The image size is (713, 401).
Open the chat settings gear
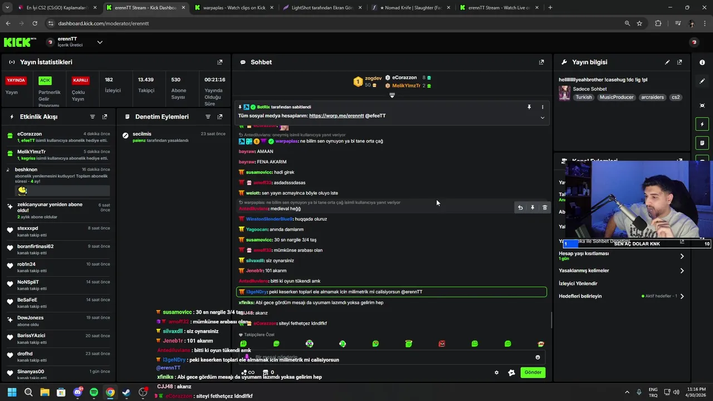[497, 373]
